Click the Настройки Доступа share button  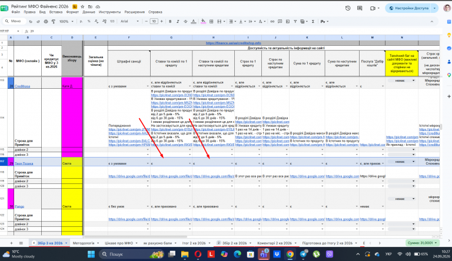[408, 8]
